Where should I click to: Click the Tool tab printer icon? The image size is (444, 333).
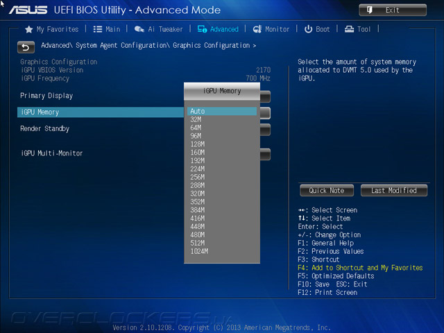click(x=349, y=29)
